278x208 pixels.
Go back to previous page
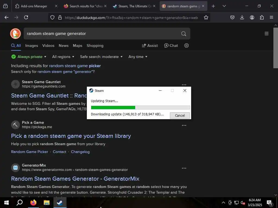[x=7, y=17]
